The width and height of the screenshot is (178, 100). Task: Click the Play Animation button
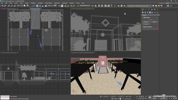(x=141, y=96)
